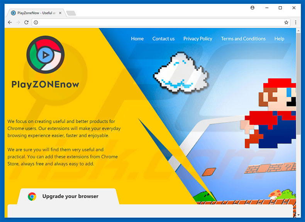Click the paragraph starting 'We are sure you'
Image resolution: width=305 pixels, height=222 pixels.
[63, 157]
